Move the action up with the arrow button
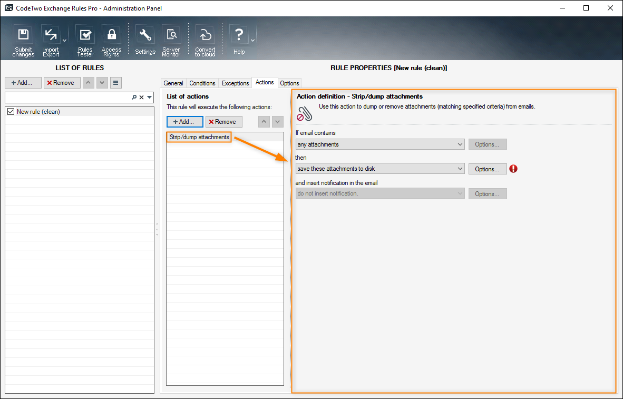 click(264, 122)
